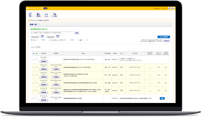Go to main page via breadcrumb link
The height and width of the screenshot is (117, 203).
click(34, 21)
